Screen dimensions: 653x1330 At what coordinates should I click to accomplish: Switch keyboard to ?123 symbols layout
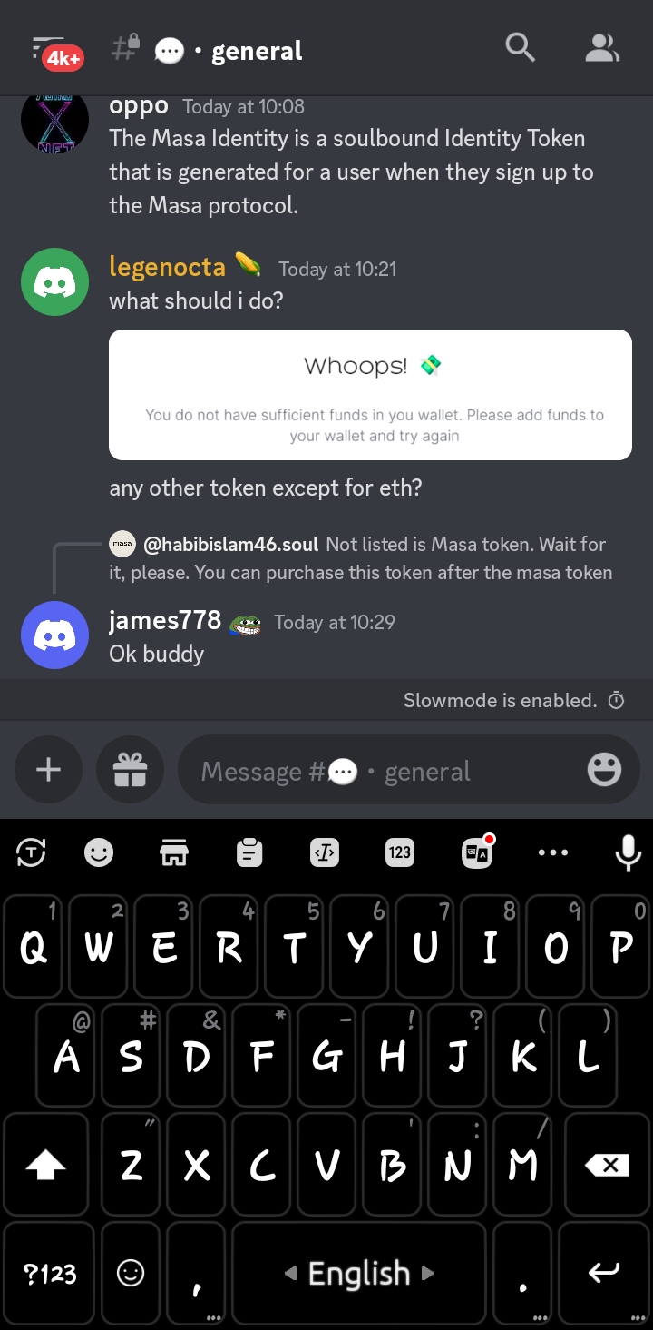50,1273
